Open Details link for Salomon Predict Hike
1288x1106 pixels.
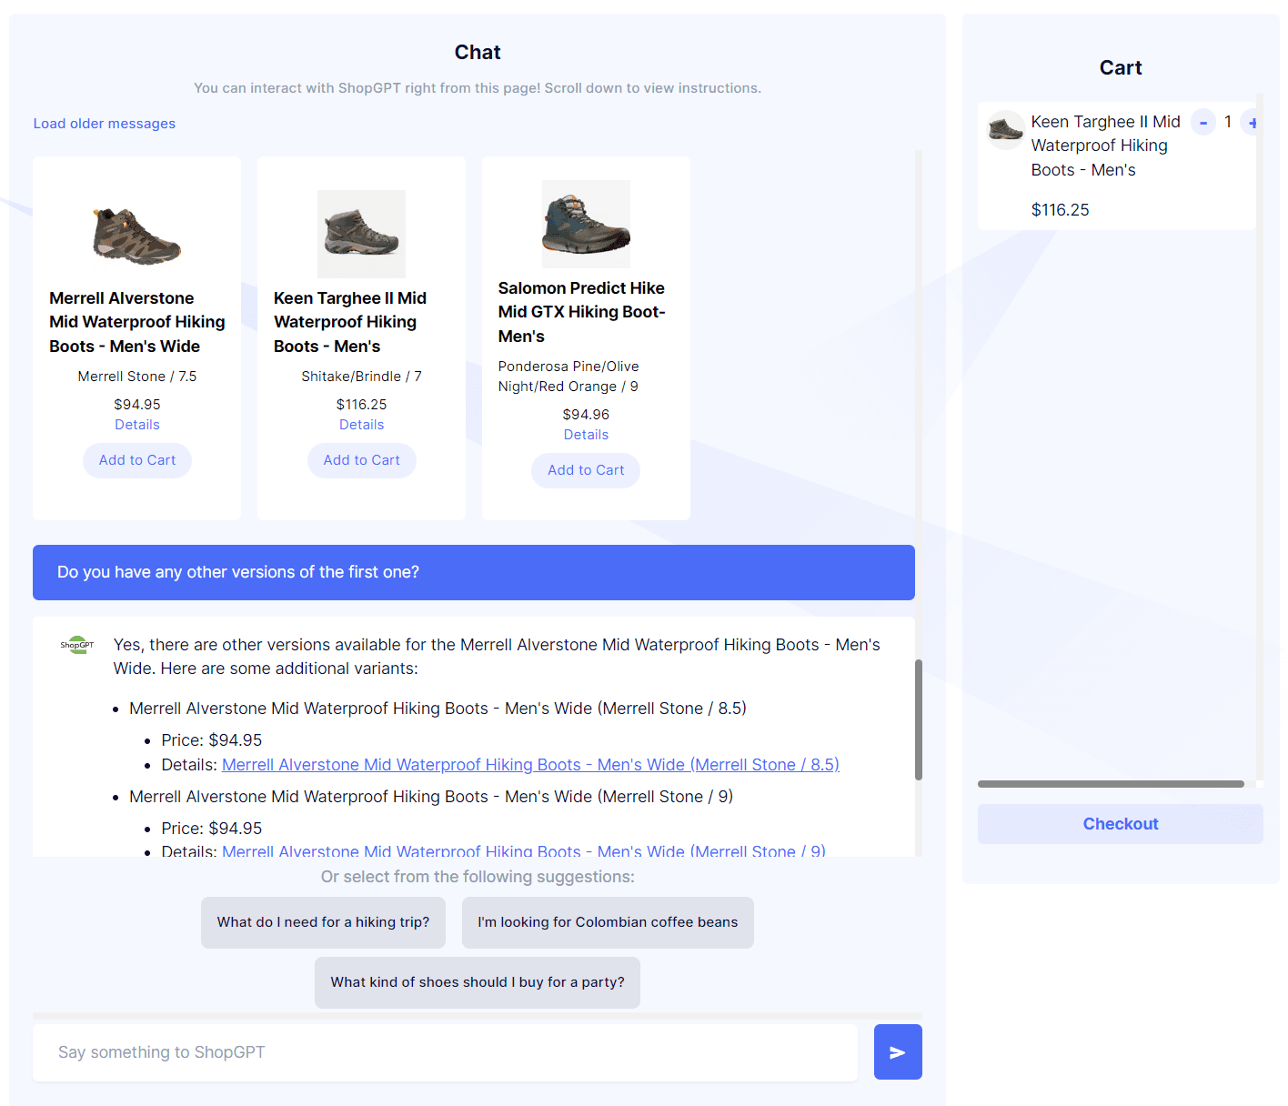coord(586,435)
